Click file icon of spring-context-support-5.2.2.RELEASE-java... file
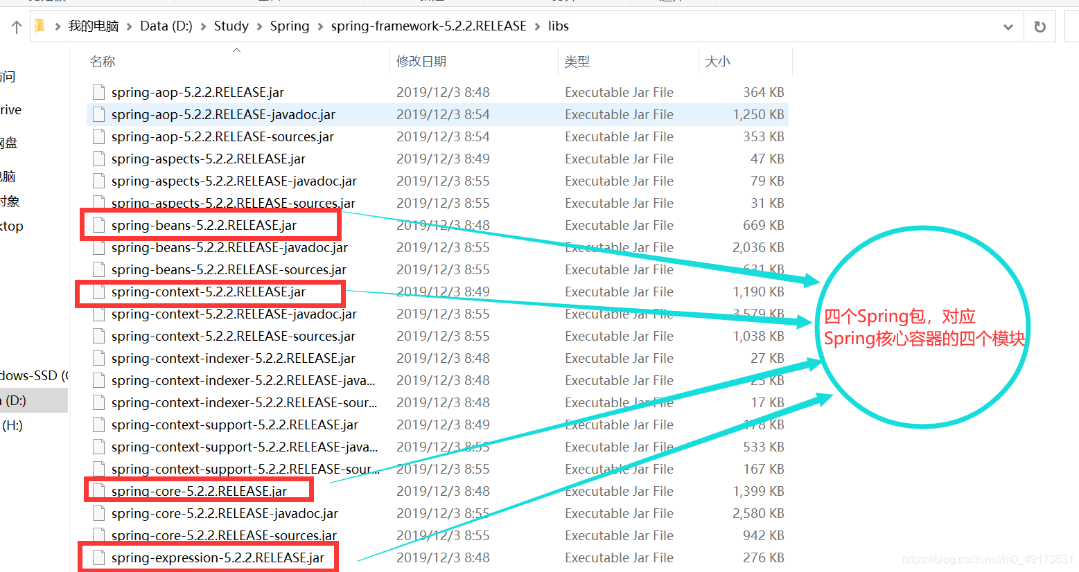 (99, 447)
